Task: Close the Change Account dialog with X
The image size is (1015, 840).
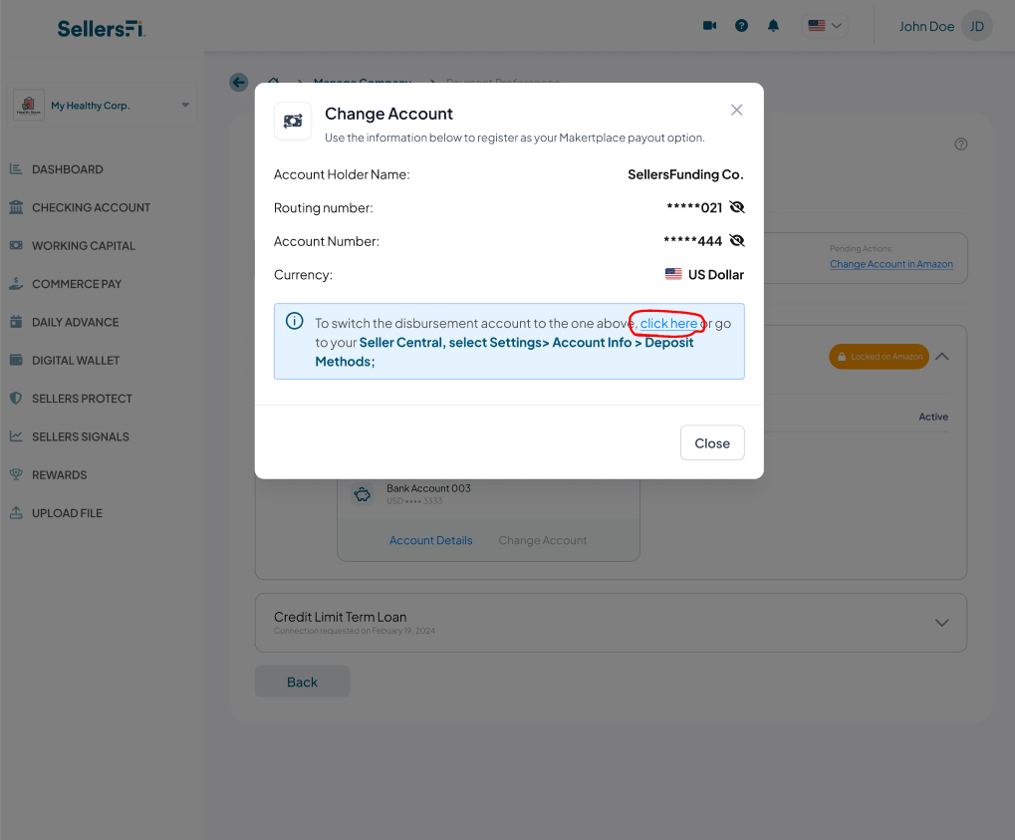Action: point(736,110)
